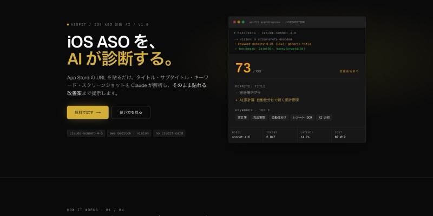The width and height of the screenshot is (433, 216).
Task: Click the iOS ASO を、 headline
Action: pyautogui.click(x=113, y=42)
